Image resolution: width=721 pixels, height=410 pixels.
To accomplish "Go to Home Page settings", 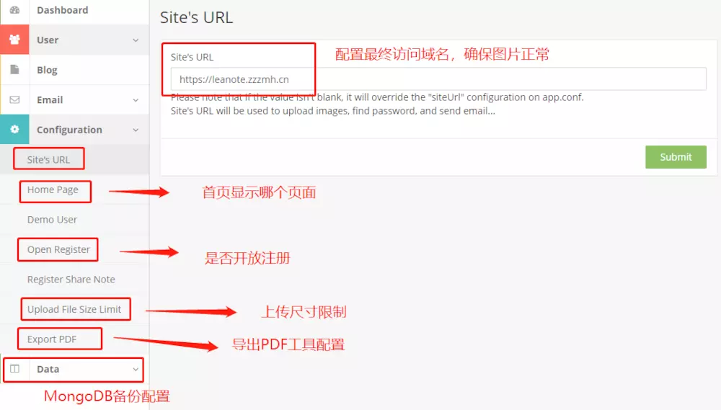I will pyautogui.click(x=53, y=190).
